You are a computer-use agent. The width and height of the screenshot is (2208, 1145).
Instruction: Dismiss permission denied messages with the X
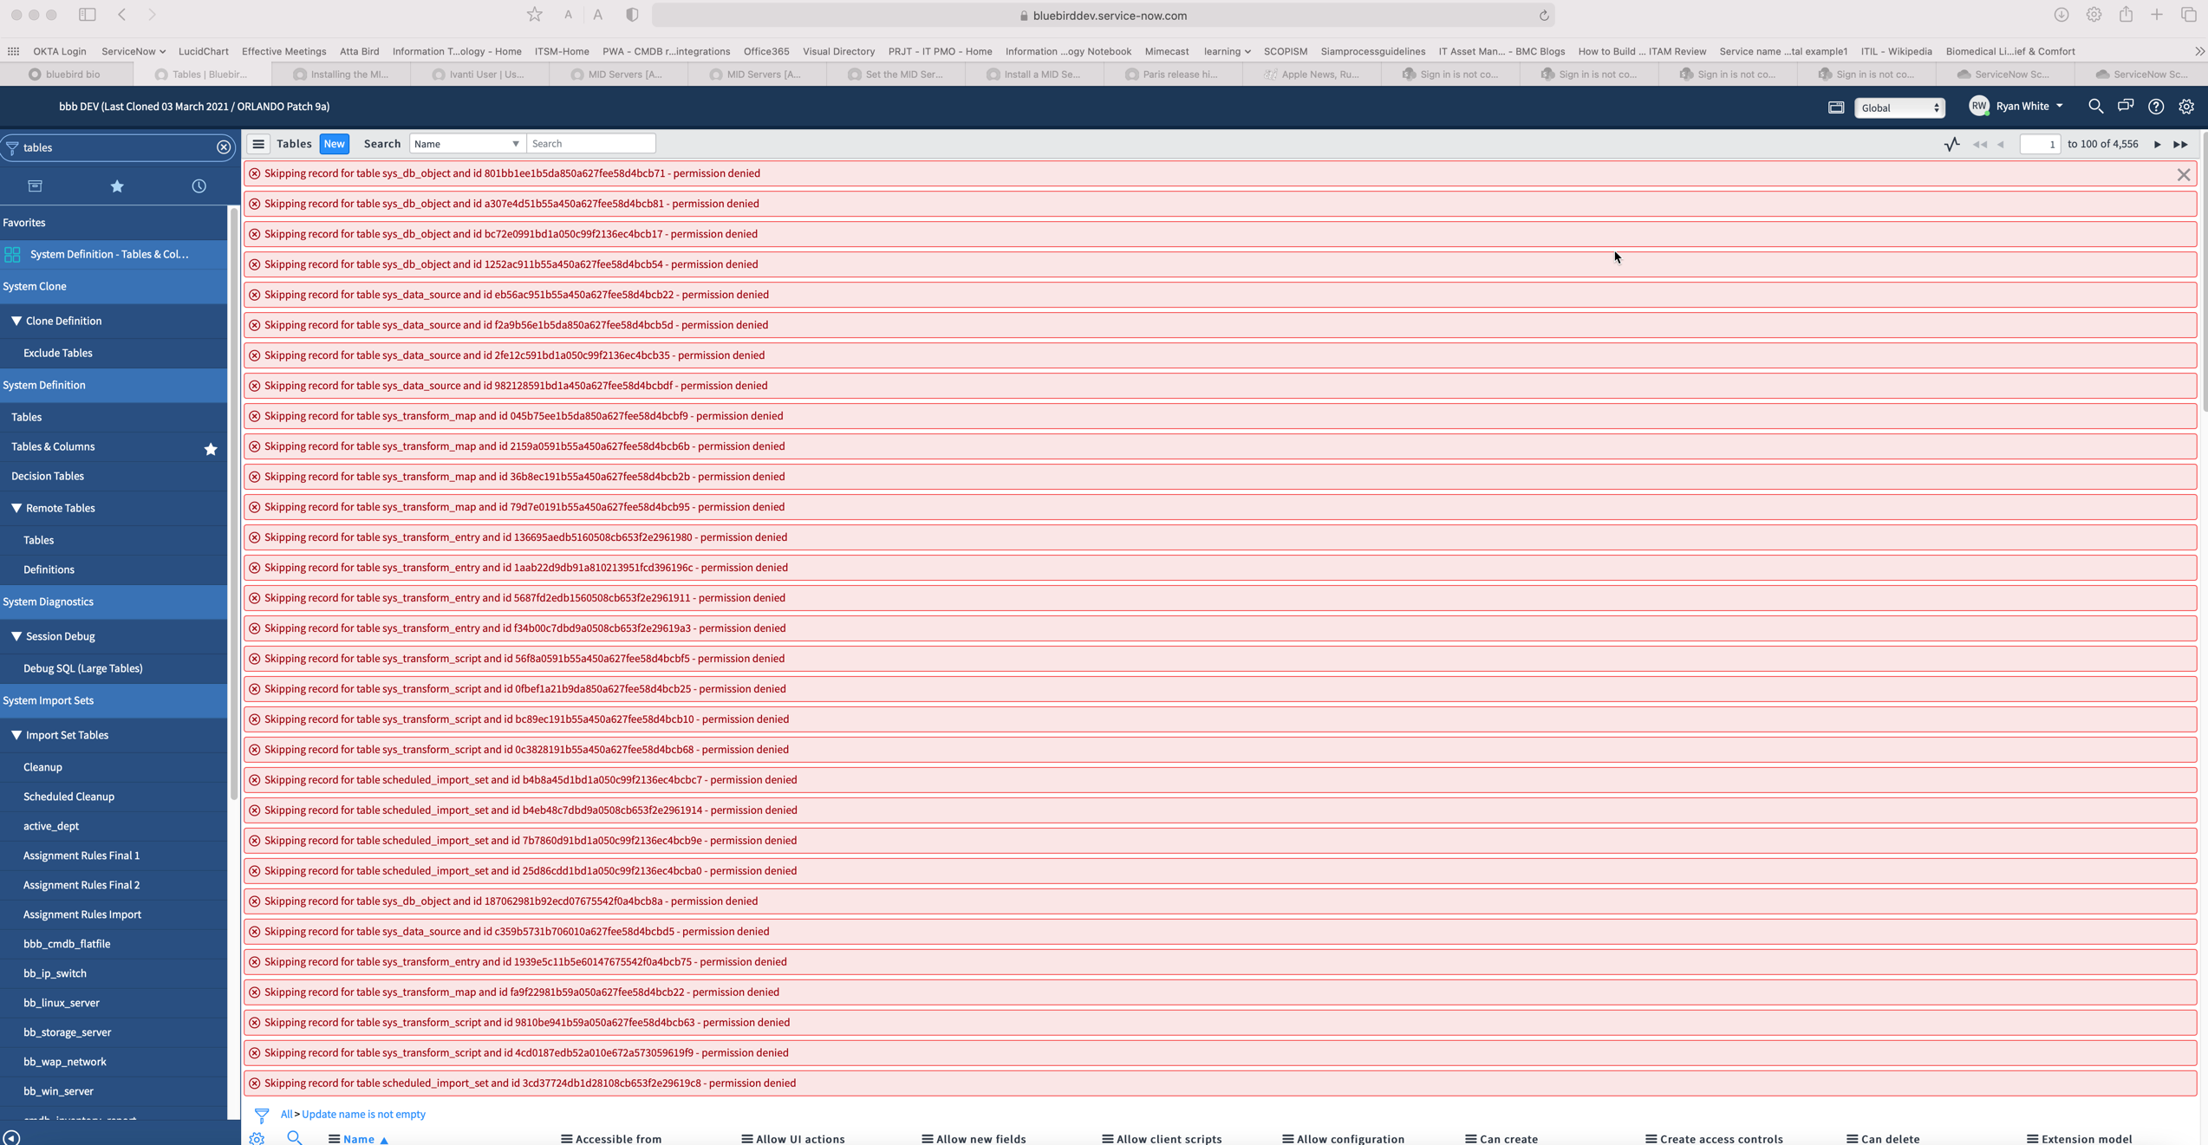point(2185,174)
